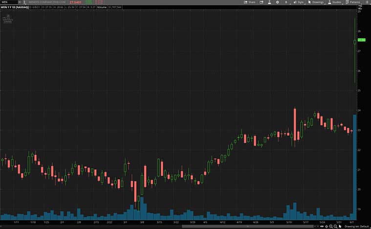371x229 pixels.
Task: Click the zoom out magnifier icon
Action: pyautogui.click(x=335, y=227)
